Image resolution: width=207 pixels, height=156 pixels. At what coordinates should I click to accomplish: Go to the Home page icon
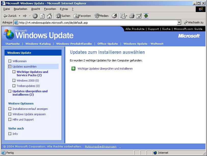(x=49, y=16)
